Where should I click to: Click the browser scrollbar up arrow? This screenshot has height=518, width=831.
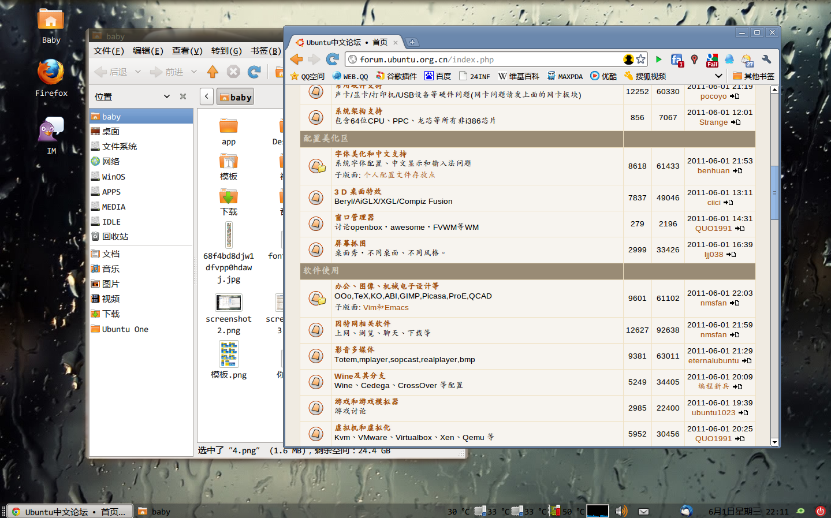[x=774, y=89]
